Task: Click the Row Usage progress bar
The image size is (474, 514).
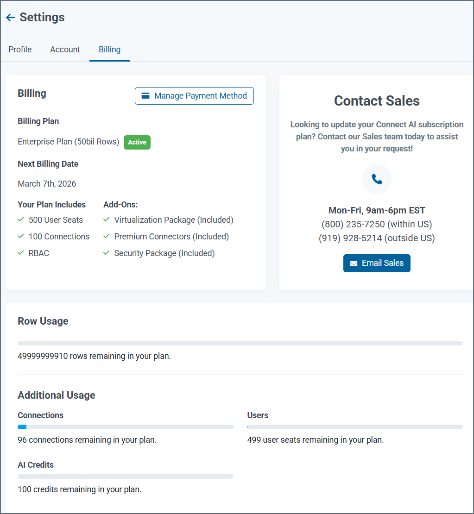Action: (240, 343)
